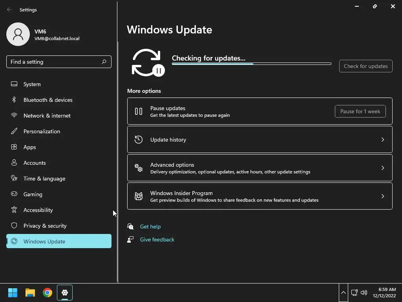This screenshot has height=302, width=402.
Task: Open the clock and date 6:59 AM
Action: (x=384, y=293)
